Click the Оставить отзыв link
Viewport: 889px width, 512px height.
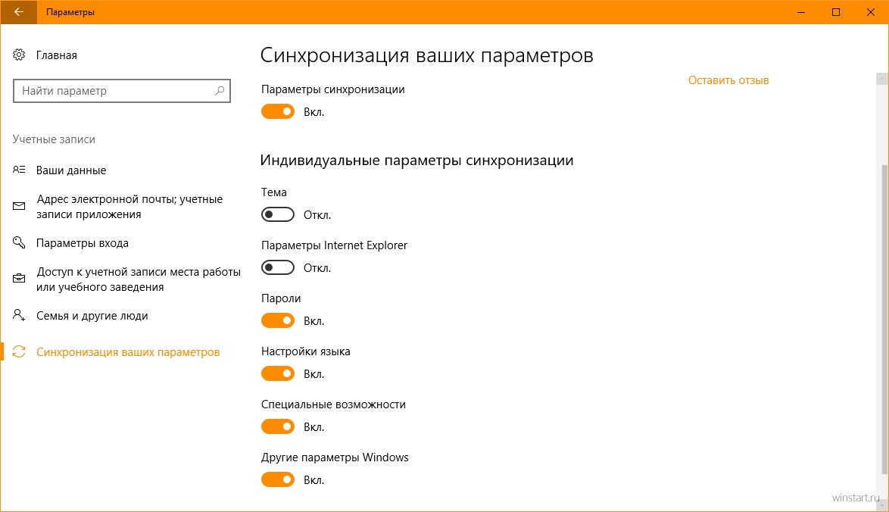(x=728, y=80)
